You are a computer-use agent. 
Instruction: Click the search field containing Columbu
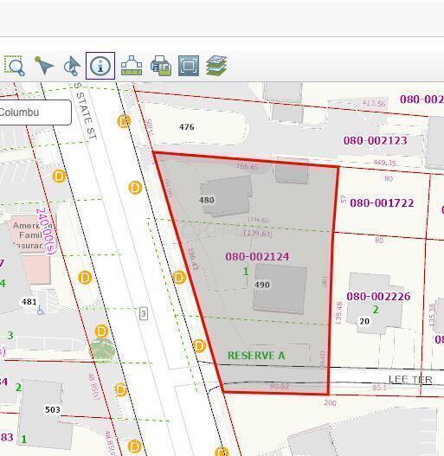[35, 112]
